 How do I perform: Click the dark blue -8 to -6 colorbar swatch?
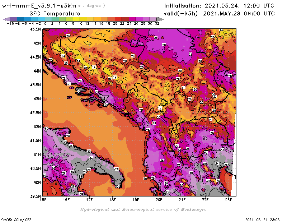pyautogui.click(x=20, y=19)
